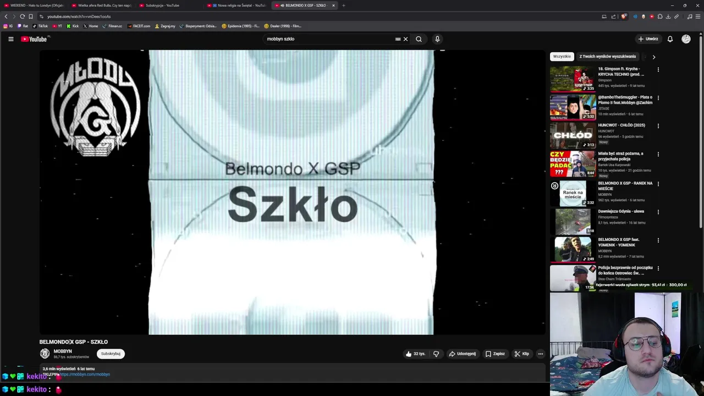Image resolution: width=704 pixels, height=396 pixels.
Task: Open the browser downloads icon
Action: tap(668, 16)
